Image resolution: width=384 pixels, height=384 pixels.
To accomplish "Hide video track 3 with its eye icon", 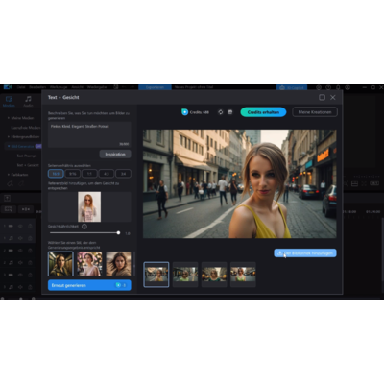I will 20,275.
